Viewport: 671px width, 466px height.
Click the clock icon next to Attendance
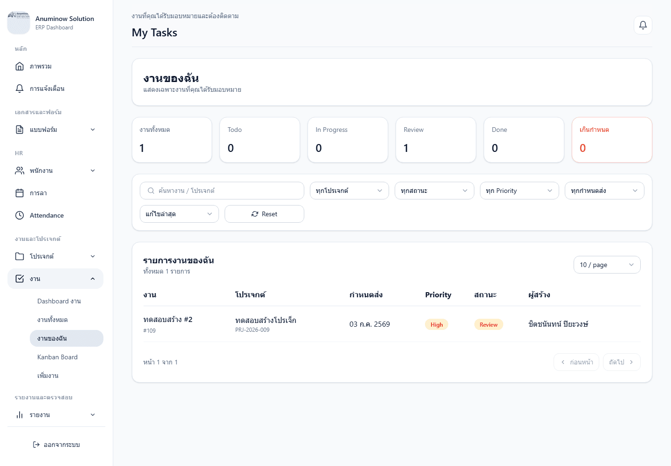pos(20,215)
